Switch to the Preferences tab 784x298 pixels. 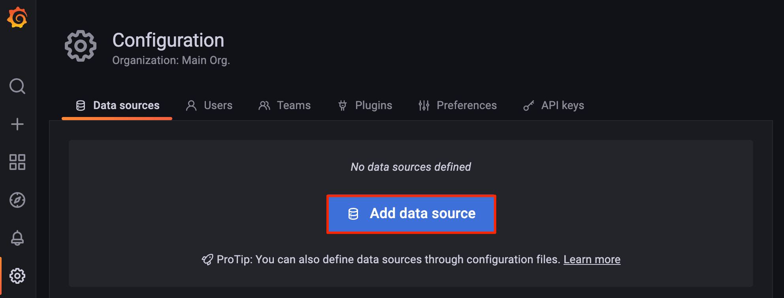pos(458,106)
